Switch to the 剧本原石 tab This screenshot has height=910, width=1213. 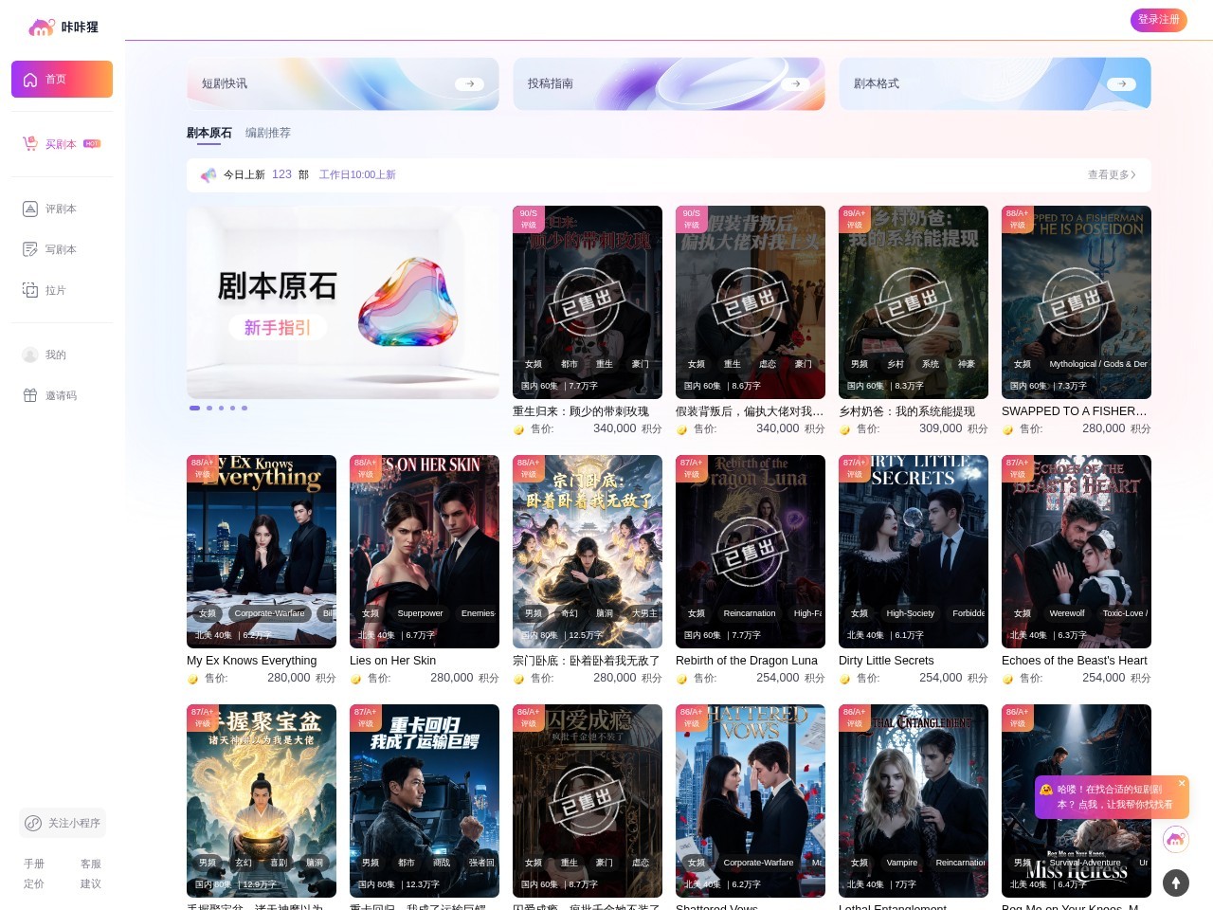tap(209, 133)
